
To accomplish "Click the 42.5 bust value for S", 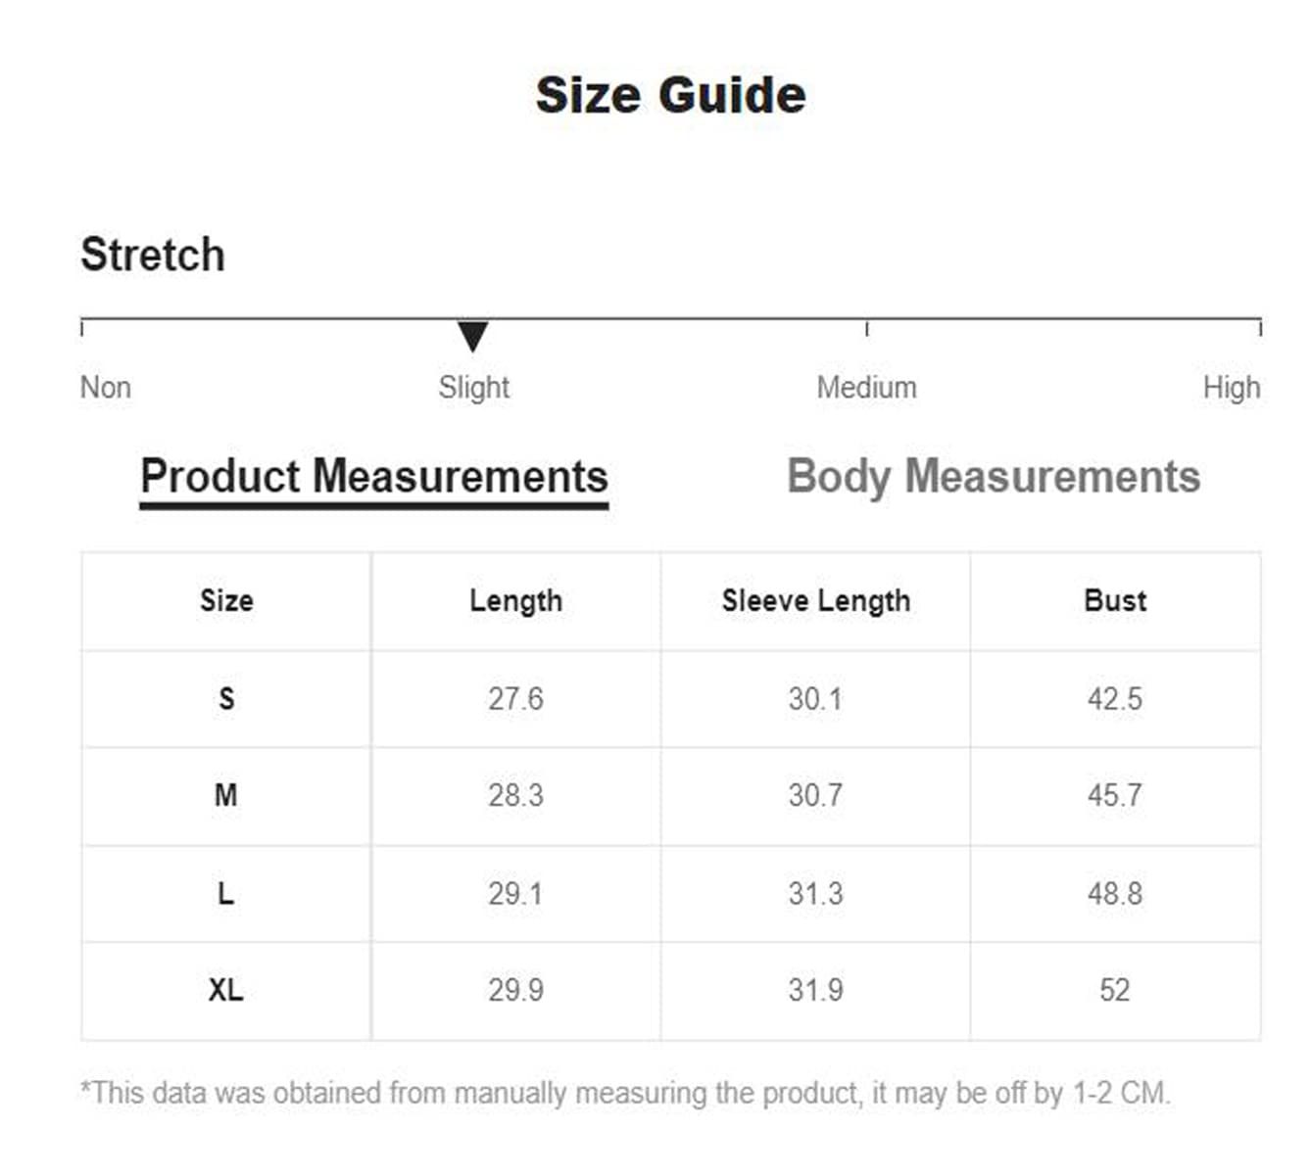I will (x=1115, y=698).
